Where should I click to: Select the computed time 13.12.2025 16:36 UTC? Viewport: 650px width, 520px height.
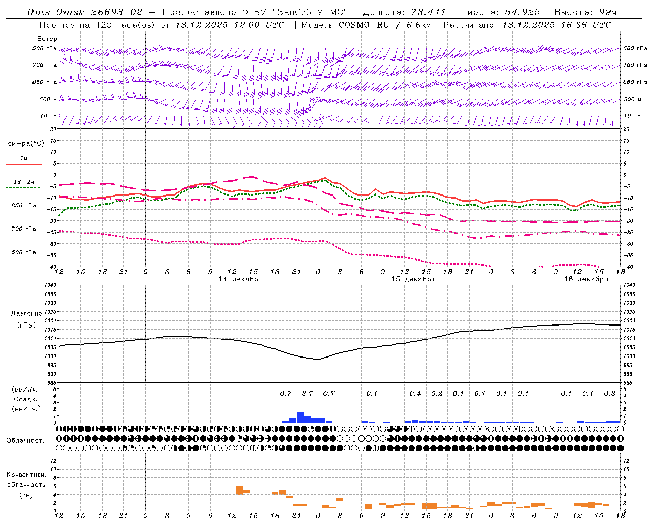557,25
